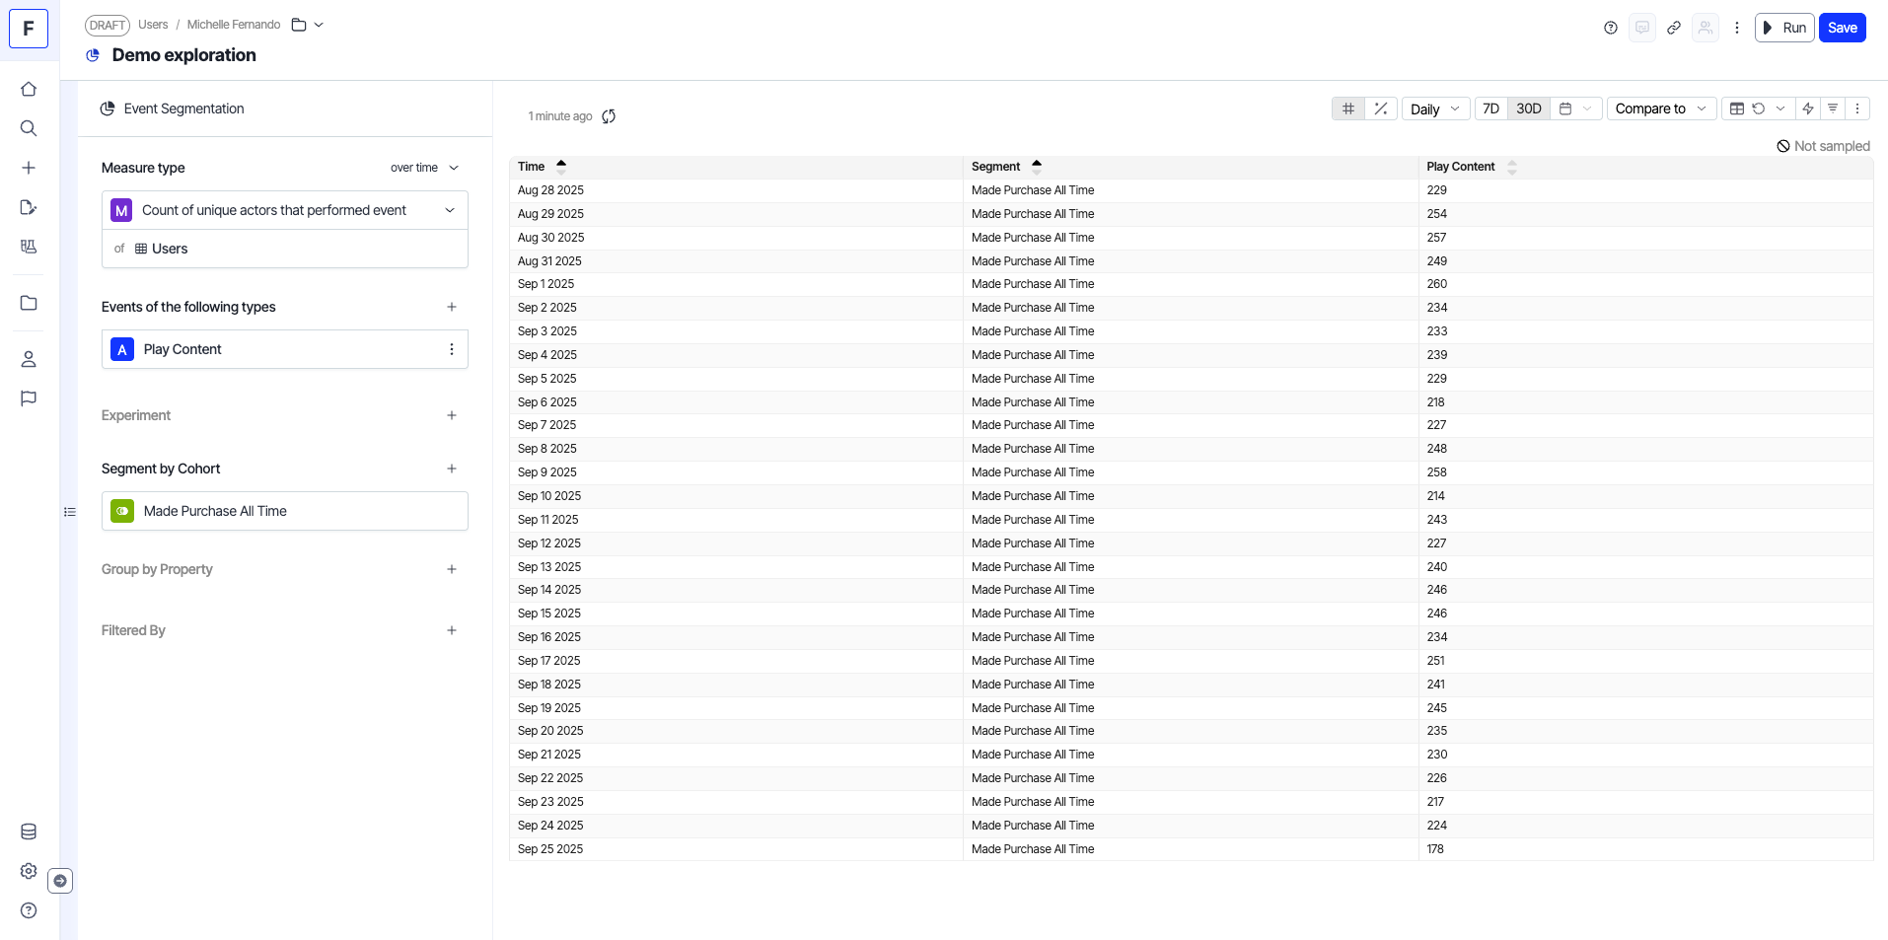Switch values to percentage display
Screen dimensions: 1888x940
tap(1381, 108)
